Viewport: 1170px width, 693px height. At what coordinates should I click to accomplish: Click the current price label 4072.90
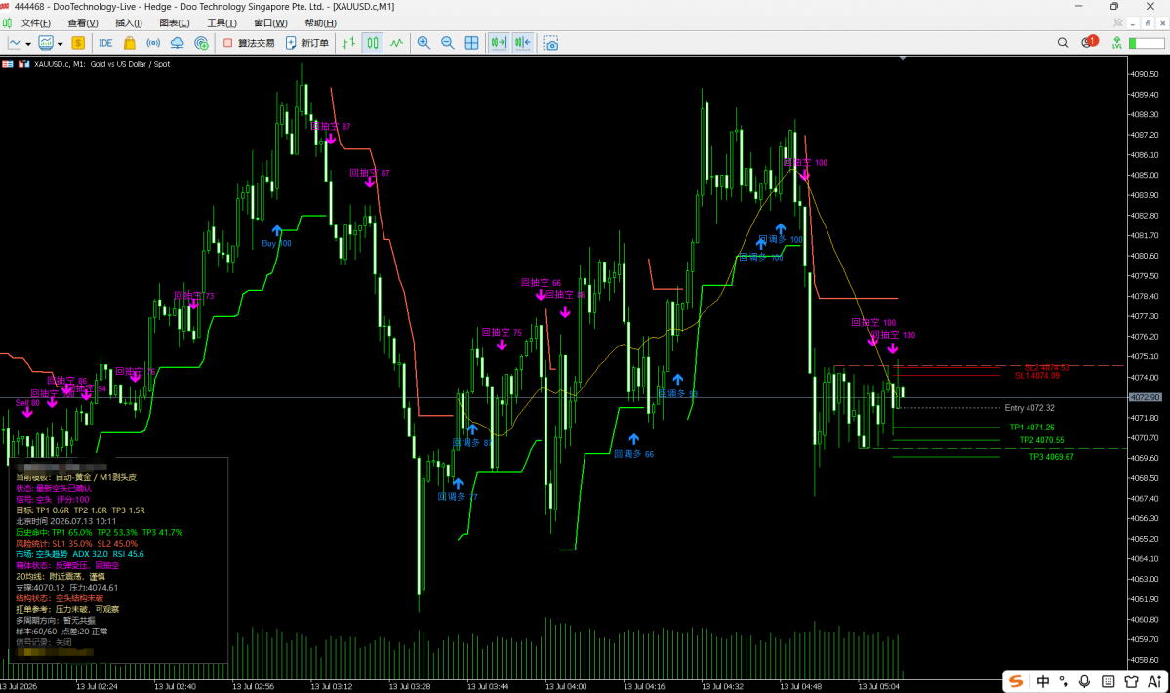[x=1145, y=397]
